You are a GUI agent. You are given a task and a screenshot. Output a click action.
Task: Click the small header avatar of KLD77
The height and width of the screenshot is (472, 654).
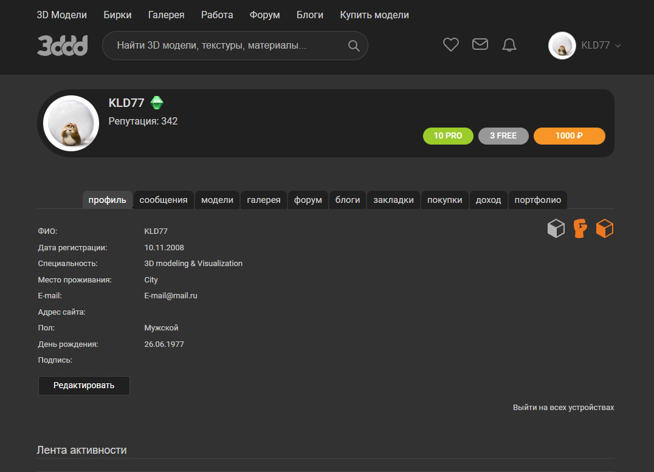point(562,46)
